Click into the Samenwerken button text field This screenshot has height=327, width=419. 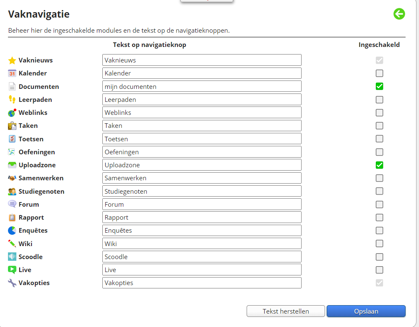point(202,178)
